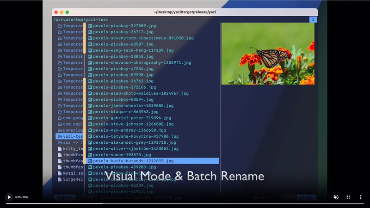Screen dimensions: 370x208
Task: Click the video play button
Action: pos(9,197)
